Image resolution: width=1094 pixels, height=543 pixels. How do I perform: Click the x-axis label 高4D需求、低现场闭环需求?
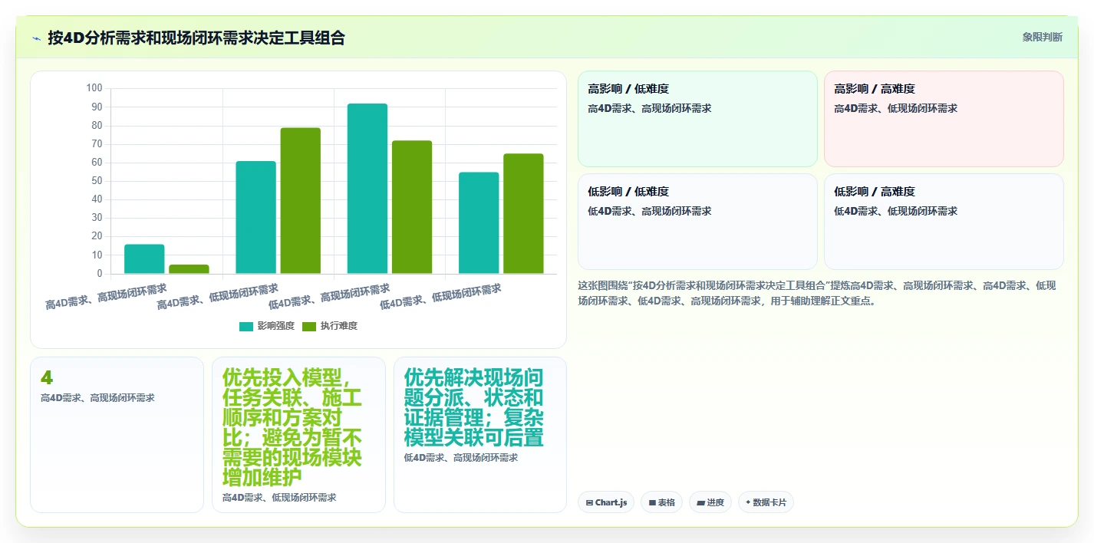coord(217,297)
